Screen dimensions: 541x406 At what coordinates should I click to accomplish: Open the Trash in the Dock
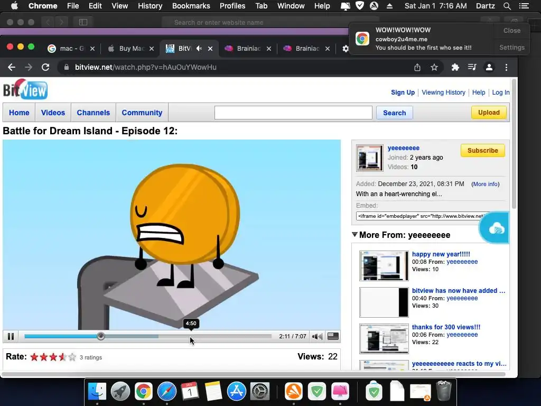point(443,391)
